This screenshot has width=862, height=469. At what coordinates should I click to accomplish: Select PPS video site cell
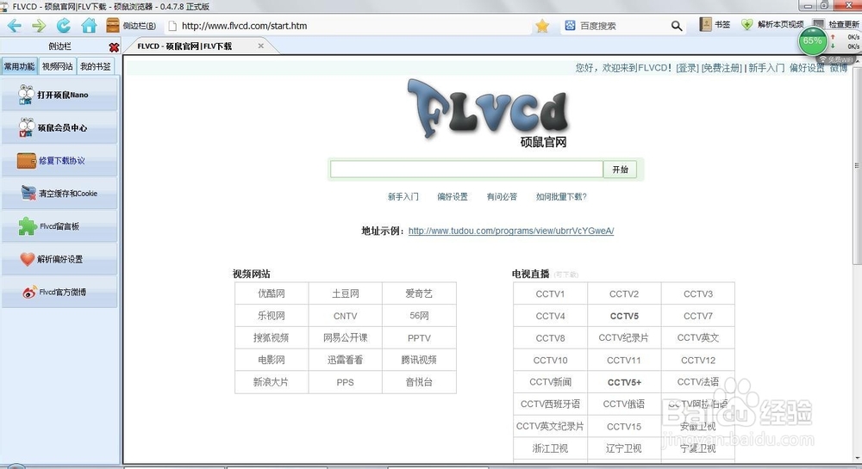point(346,382)
